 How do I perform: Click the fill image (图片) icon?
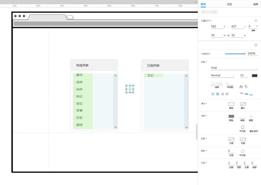coord(243,104)
